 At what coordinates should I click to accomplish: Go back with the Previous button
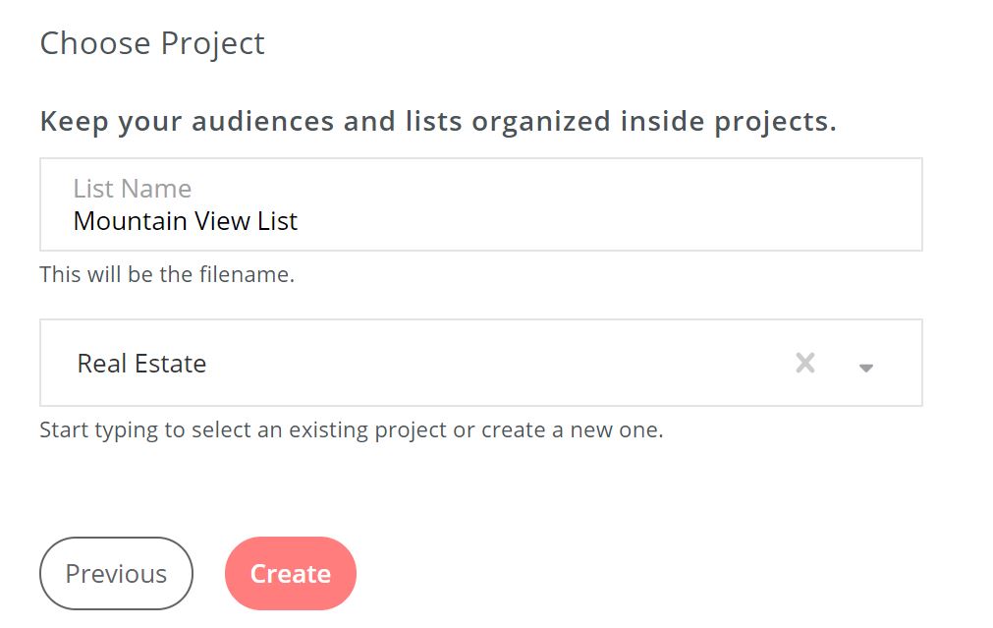coord(116,574)
